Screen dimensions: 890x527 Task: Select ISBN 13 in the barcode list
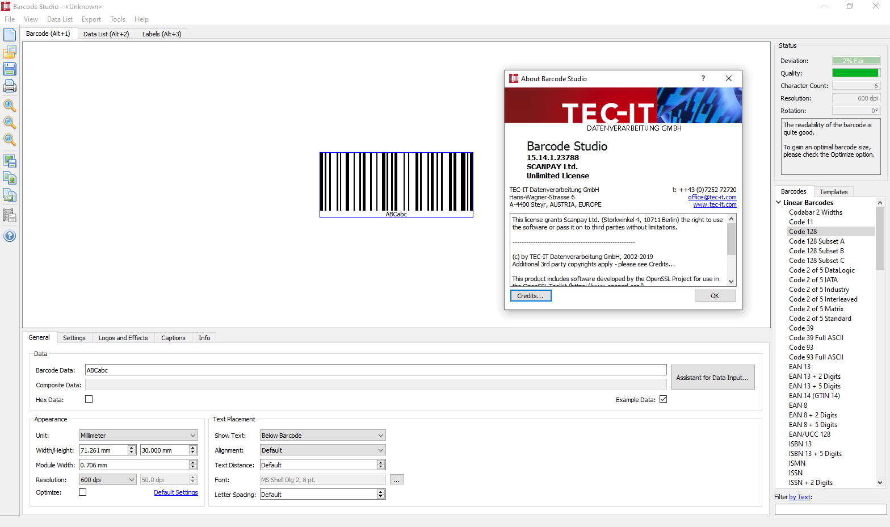pyautogui.click(x=800, y=444)
